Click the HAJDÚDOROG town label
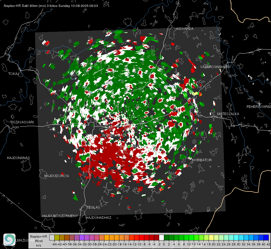 click(56, 176)
